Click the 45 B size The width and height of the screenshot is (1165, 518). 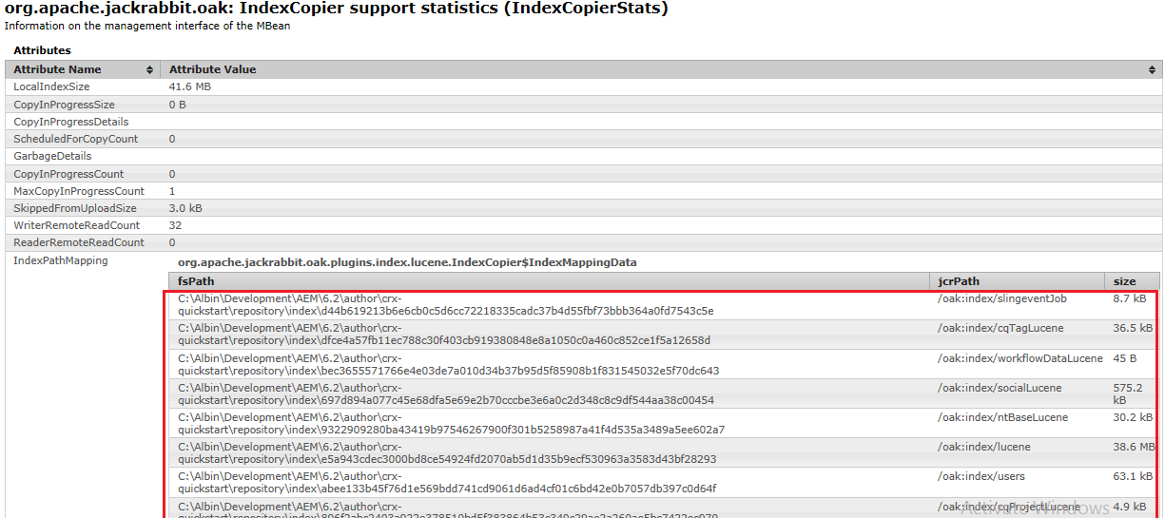coord(1125,358)
